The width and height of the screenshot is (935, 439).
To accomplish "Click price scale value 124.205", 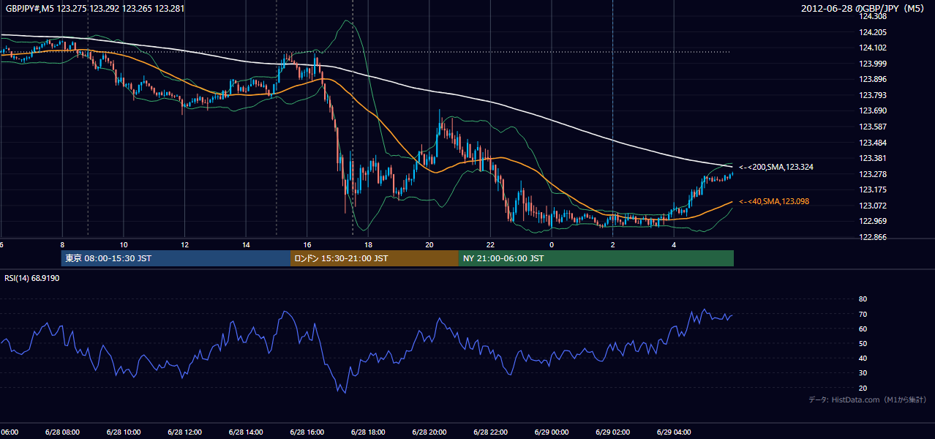I will click(x=874, y=32).
